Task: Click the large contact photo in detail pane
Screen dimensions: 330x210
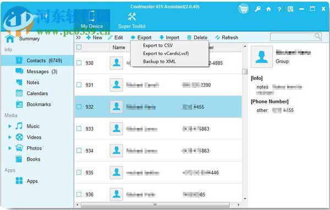Action: (262, 57)
